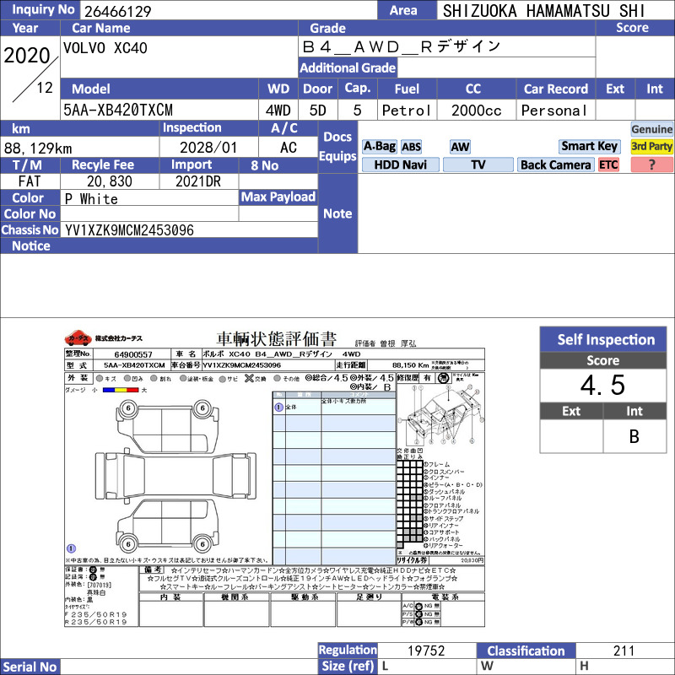
Task: Click the red question mark badge
Action: click(651, 165)
